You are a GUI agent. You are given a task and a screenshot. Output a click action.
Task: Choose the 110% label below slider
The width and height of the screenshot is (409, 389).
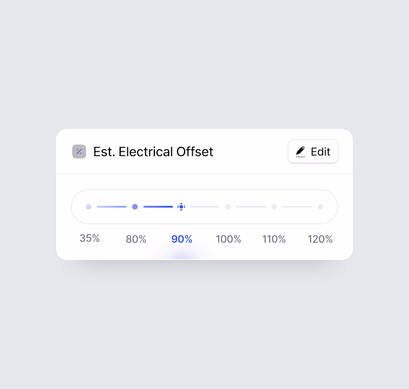pyautogui.click(x=274, y=239)
